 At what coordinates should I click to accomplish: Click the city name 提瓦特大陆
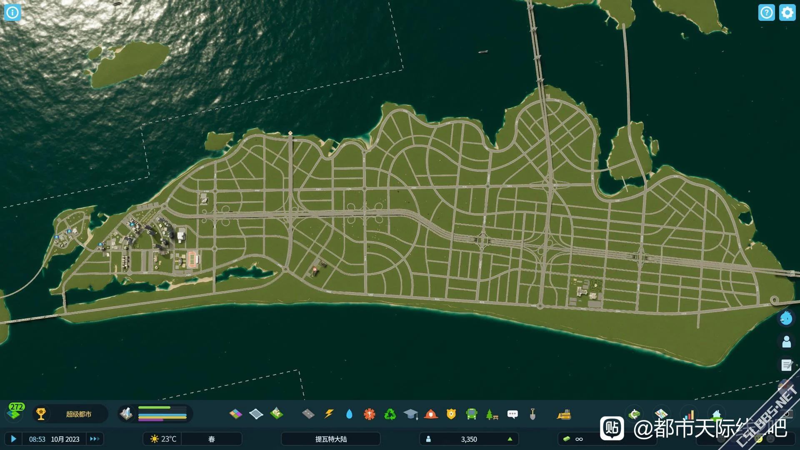[331, 439]
